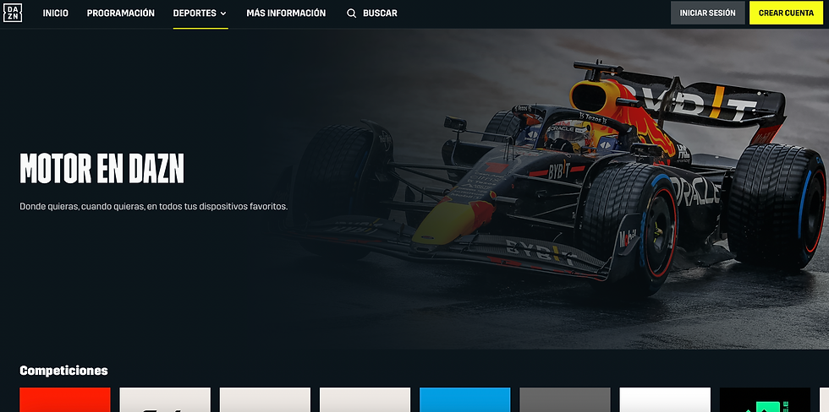Click the DAZN logo
Image resolution: width=829 pixels, height=412 pixels.
[x=13, y=13]
